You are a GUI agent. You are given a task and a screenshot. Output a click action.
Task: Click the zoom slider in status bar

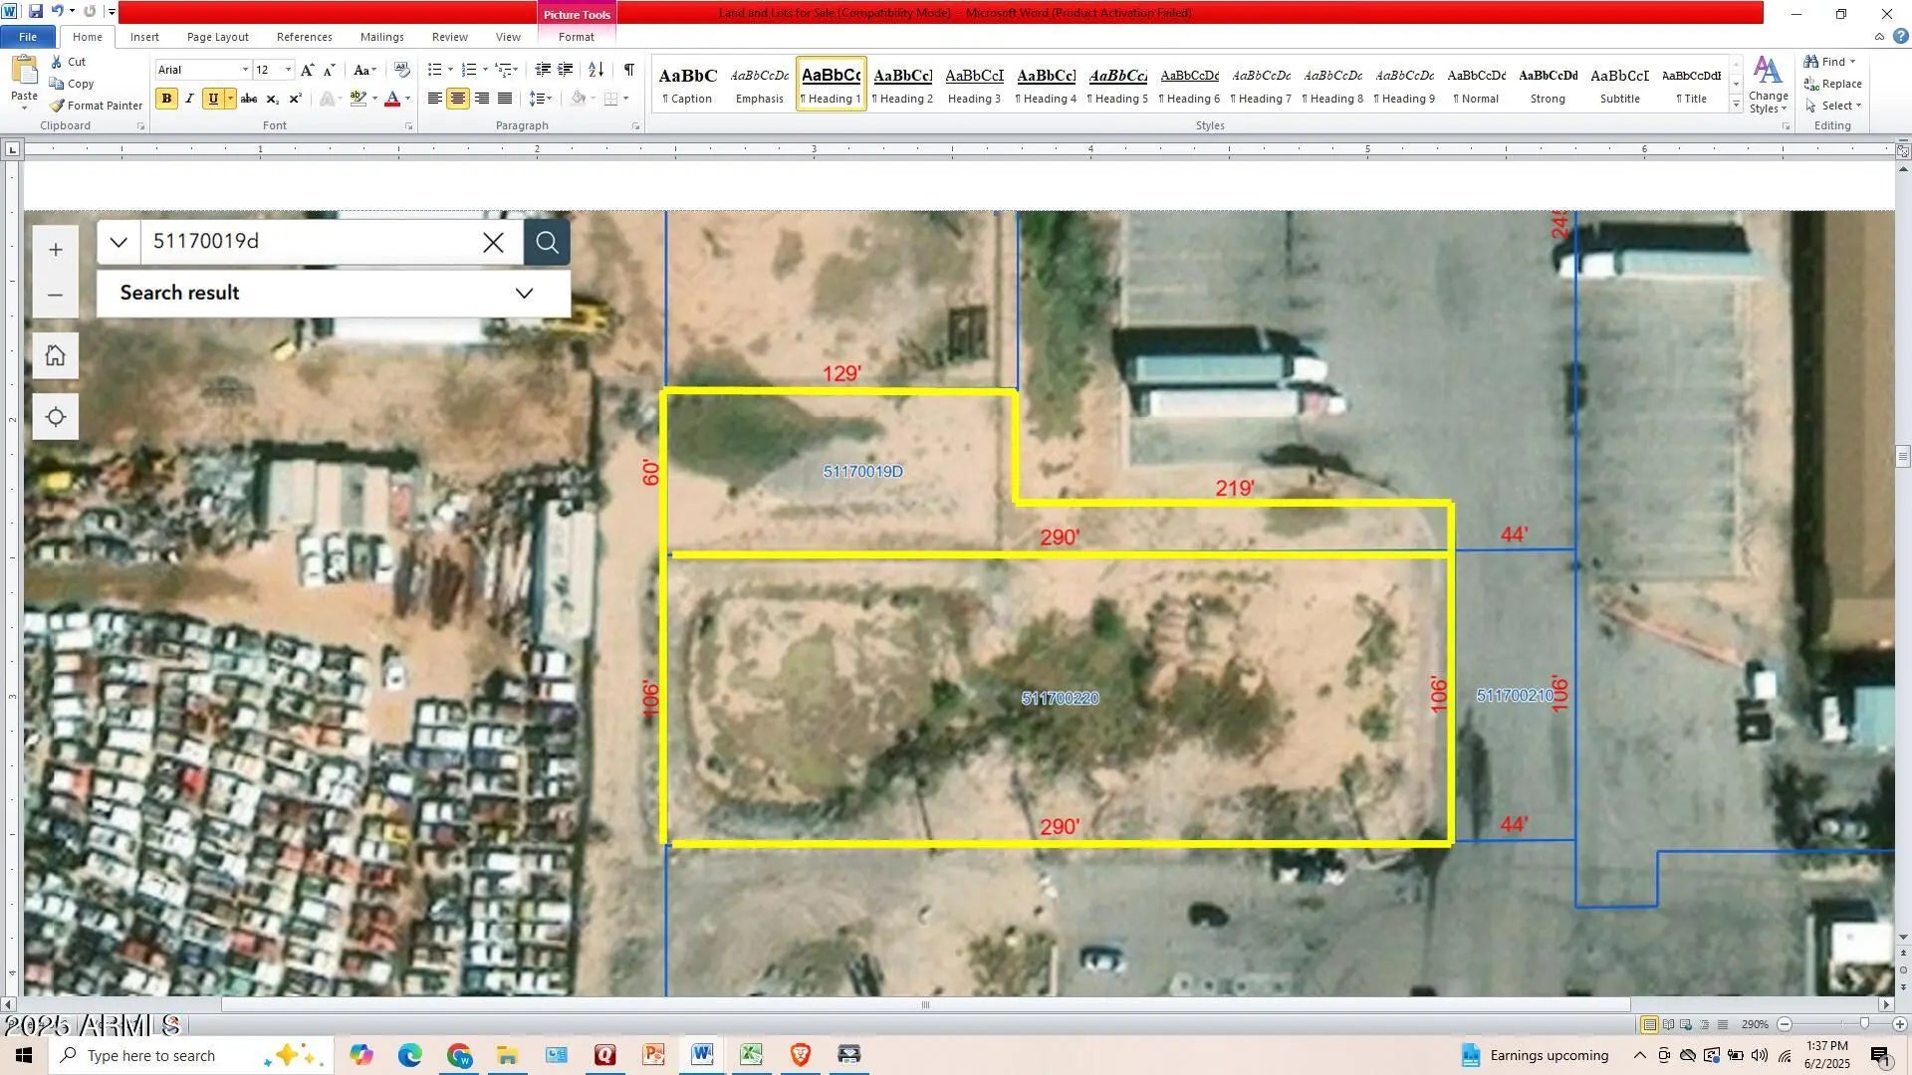[1864, 1024]
